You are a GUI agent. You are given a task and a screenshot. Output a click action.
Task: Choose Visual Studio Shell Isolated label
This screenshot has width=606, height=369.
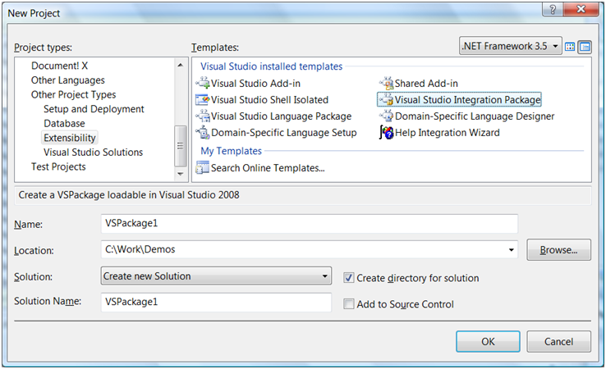click(269, 99)
